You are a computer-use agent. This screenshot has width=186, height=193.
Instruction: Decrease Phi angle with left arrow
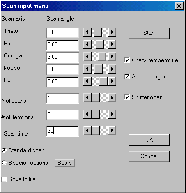coord(87,44)
